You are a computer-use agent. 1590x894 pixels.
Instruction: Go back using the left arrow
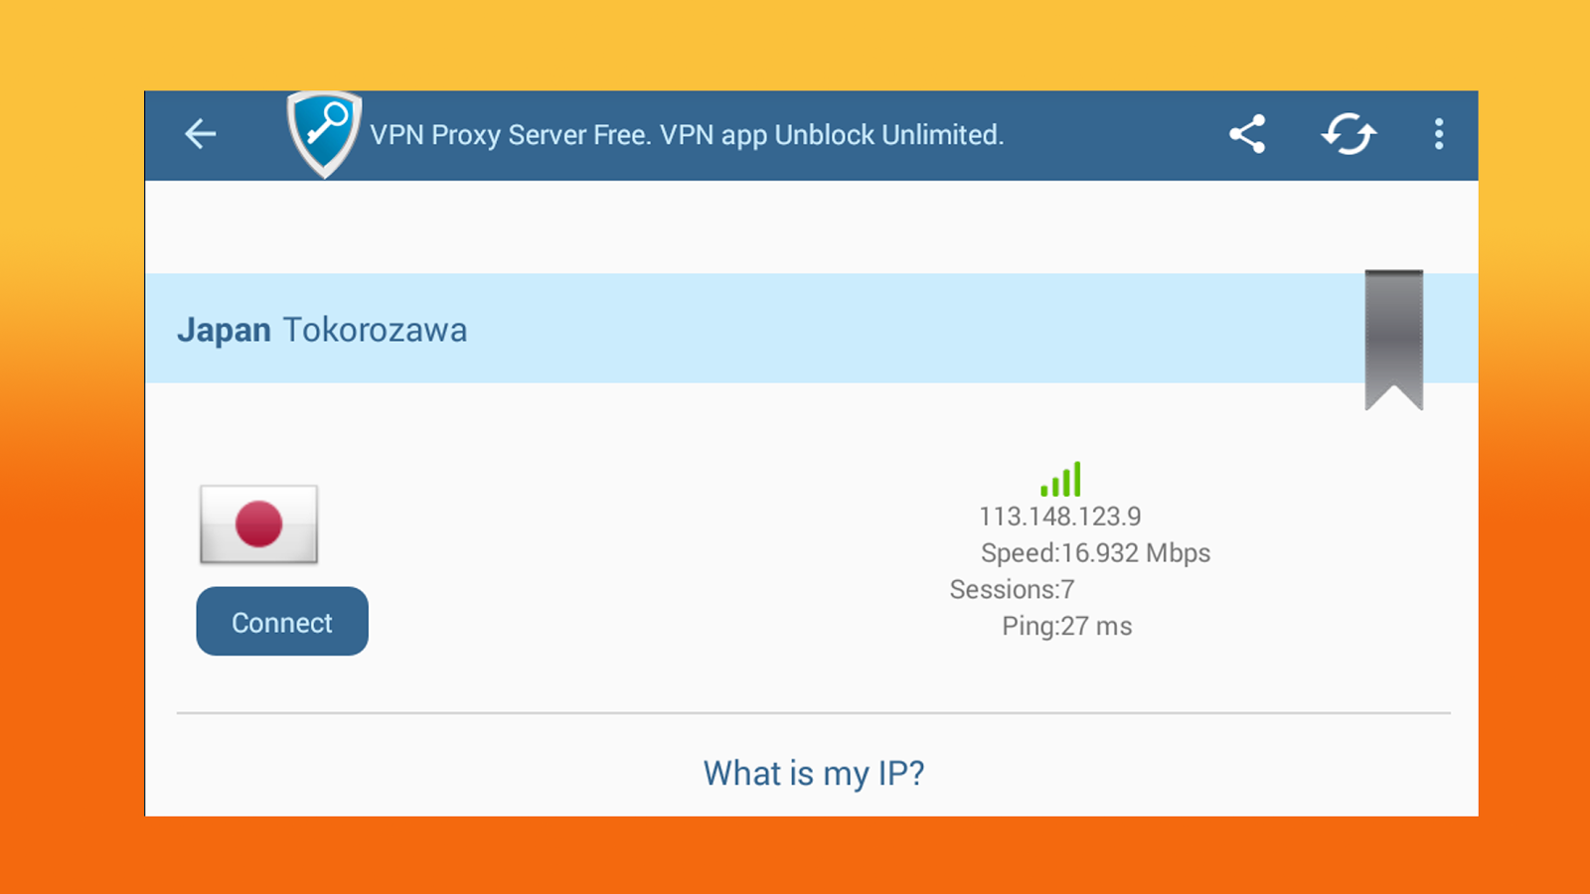point(200,134)
